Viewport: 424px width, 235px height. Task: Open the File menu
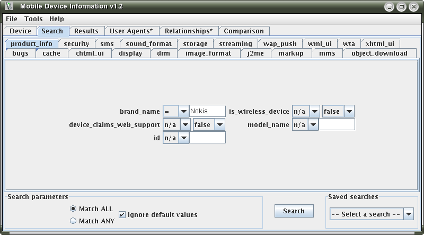coord(12,19)
